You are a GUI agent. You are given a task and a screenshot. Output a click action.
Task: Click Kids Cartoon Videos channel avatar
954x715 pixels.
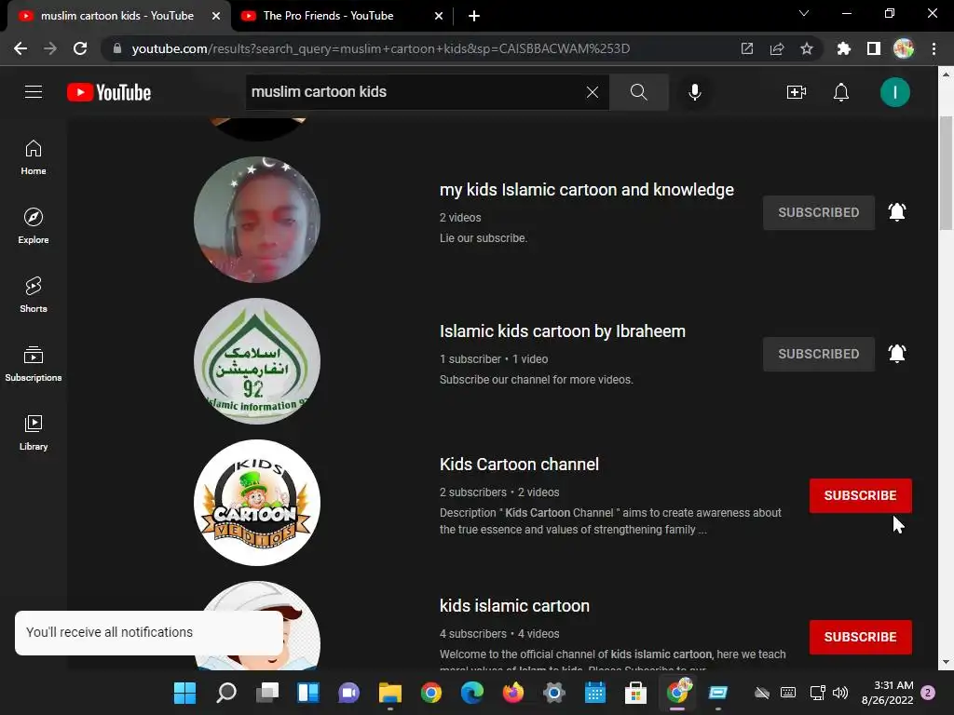click(x=257, y=503)
